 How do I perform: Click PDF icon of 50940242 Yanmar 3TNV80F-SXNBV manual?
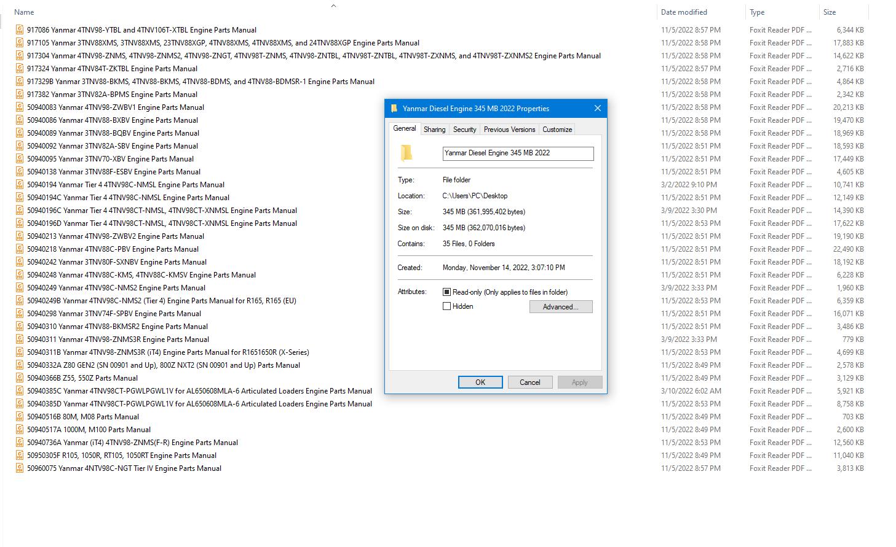(x=20, y=262)
